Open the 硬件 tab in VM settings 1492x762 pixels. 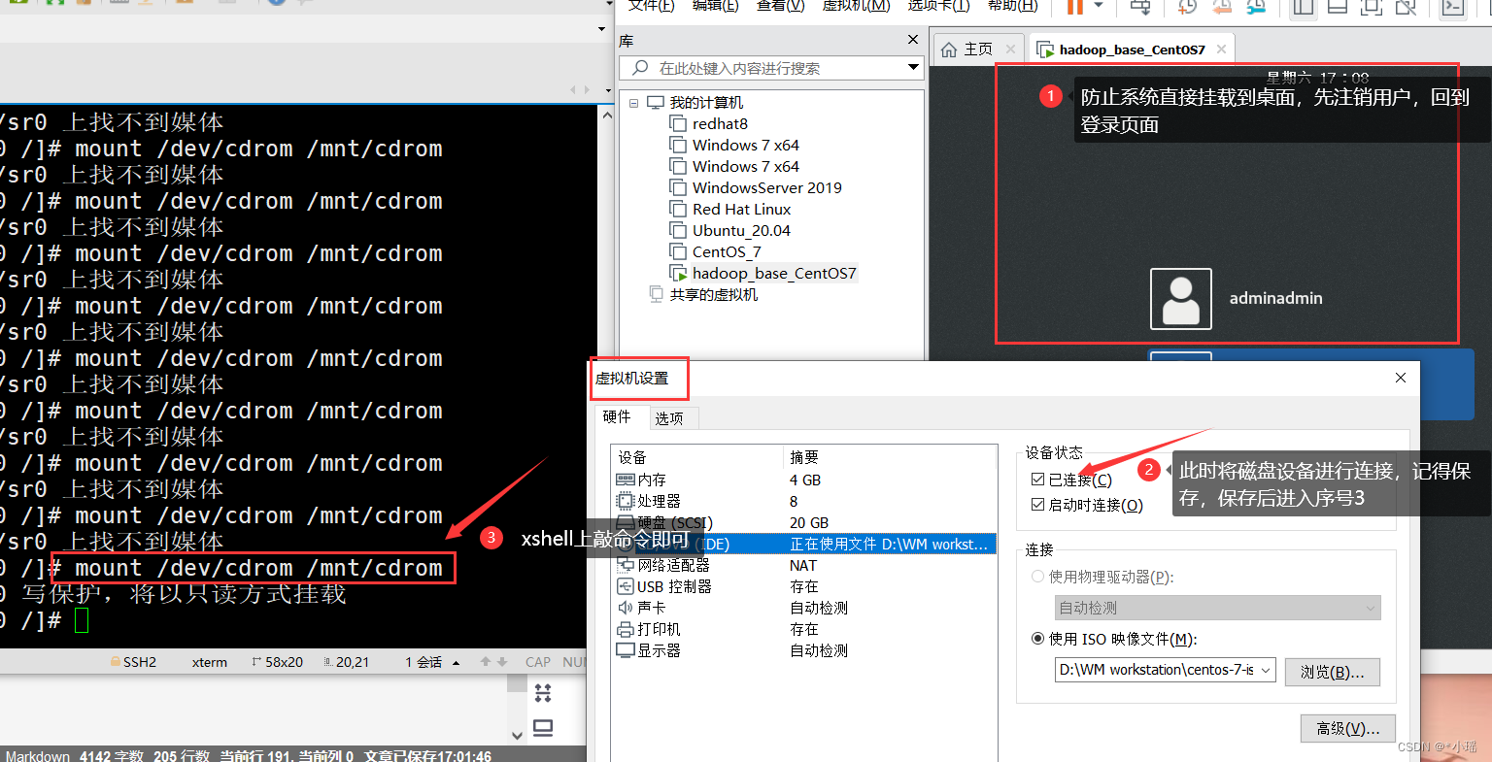[617, 417]
